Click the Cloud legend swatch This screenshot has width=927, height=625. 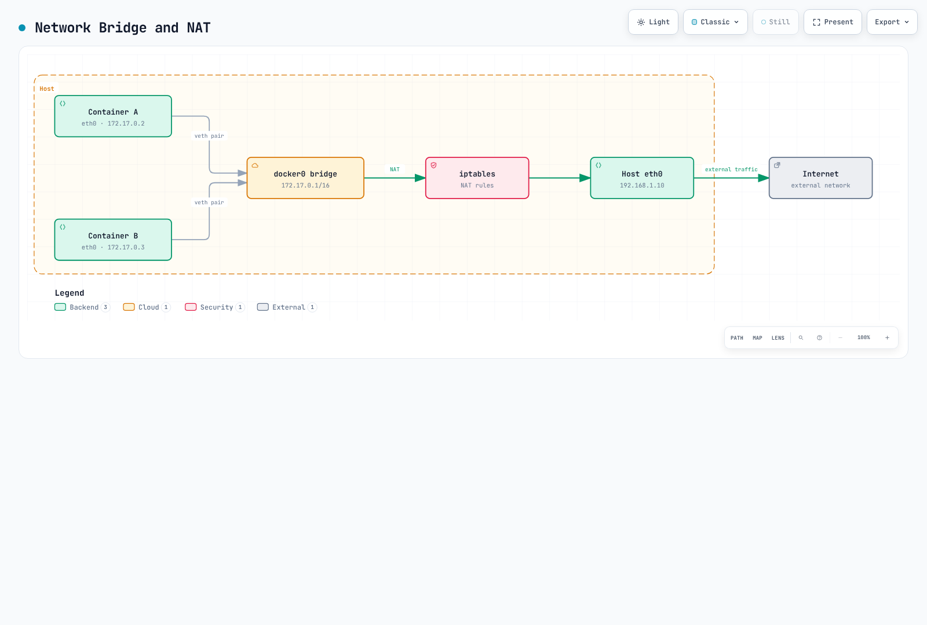pos(129,307)
